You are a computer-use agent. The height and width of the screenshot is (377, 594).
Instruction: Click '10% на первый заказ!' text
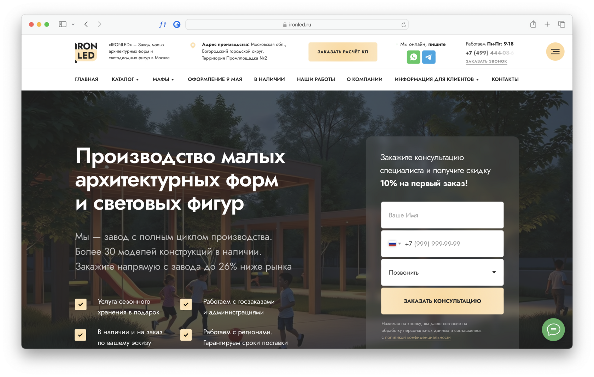tap(424, 184)
